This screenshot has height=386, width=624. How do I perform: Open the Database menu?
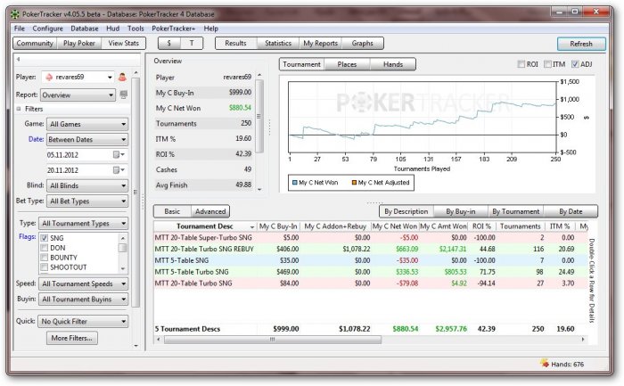tap(85, 29)
